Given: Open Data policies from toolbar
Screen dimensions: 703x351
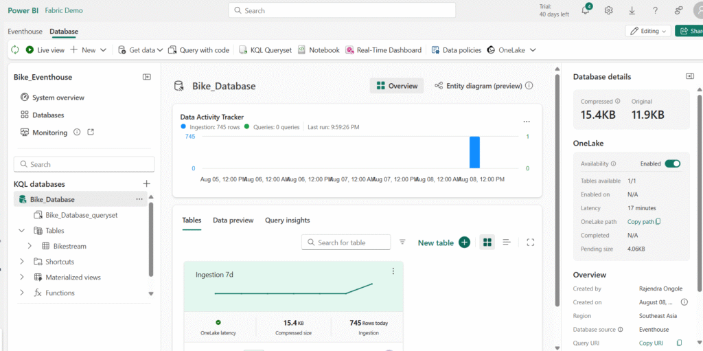Looking at the screenshot, I should click(x=456, y=50).
